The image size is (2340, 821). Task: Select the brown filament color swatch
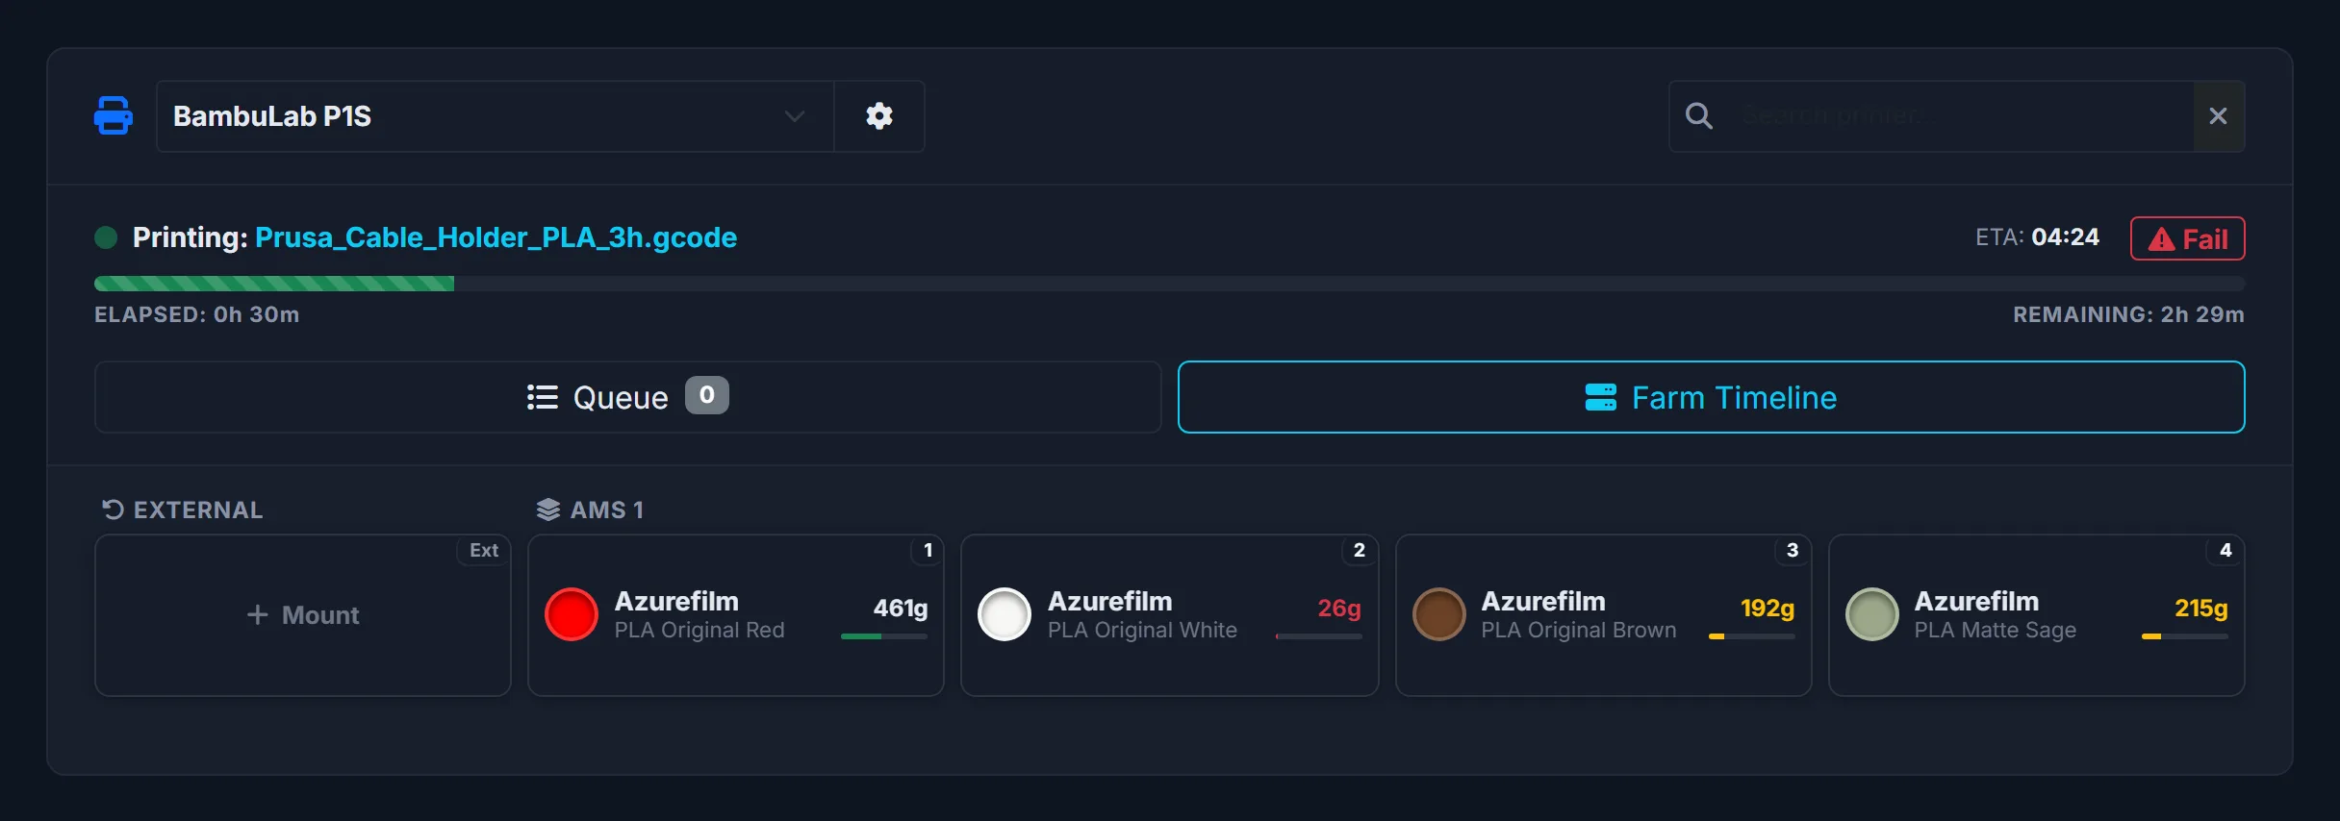tap(1439, 614)
